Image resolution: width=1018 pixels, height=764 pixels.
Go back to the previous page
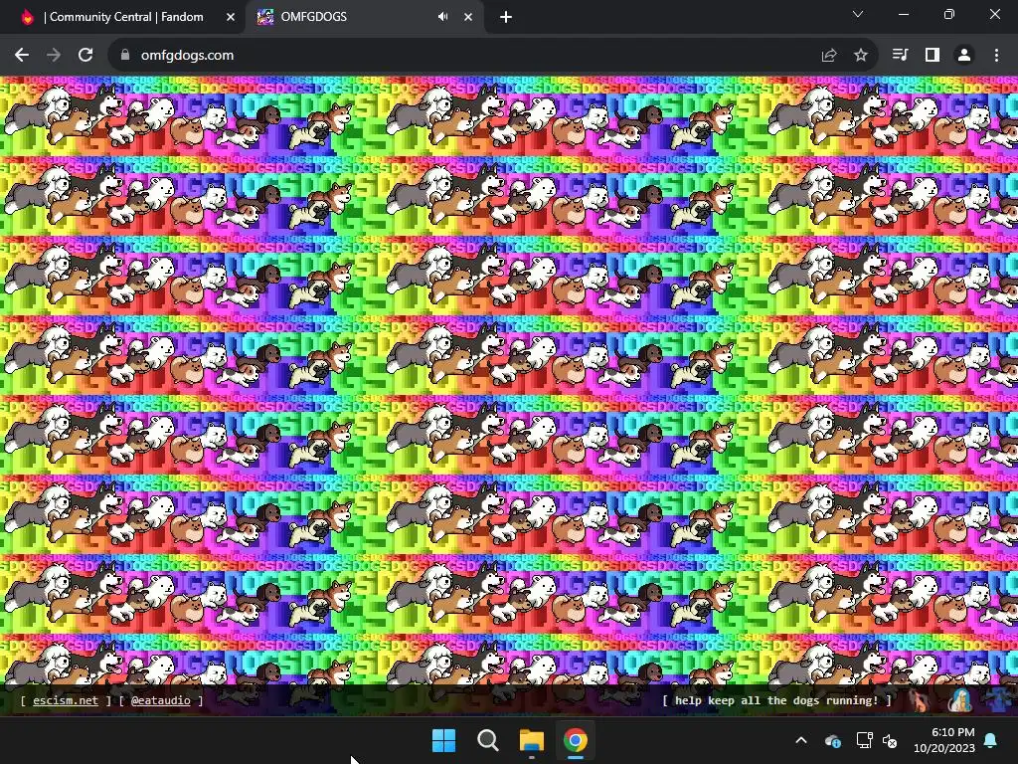coord(22,56)
